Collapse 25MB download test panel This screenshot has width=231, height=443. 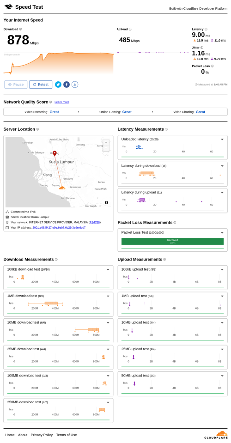[x=108, y=349]
